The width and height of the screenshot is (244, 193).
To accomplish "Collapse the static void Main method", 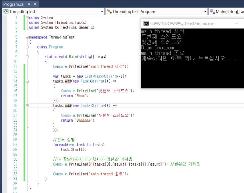I will click(x=27, y=57).
